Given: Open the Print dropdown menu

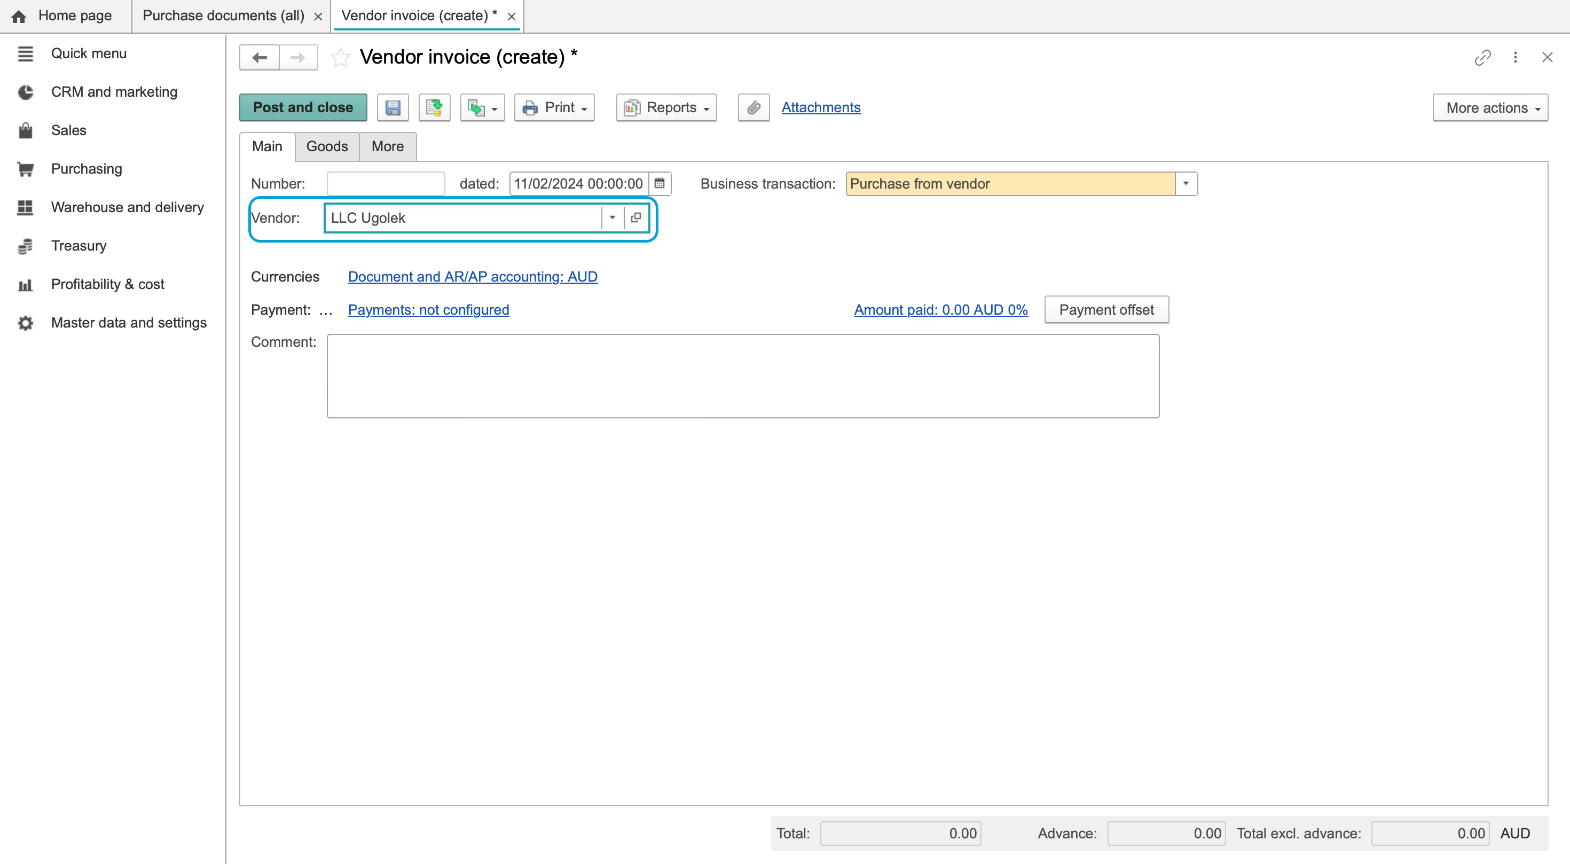Looking at the screenshot, I should coord(554,107).
